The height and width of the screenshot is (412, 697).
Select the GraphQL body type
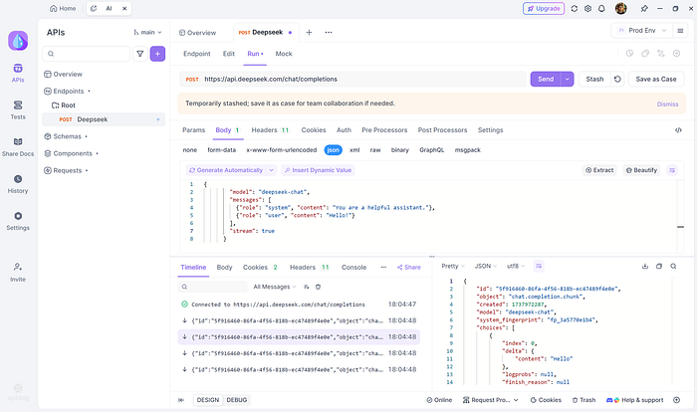coord(431,150)
